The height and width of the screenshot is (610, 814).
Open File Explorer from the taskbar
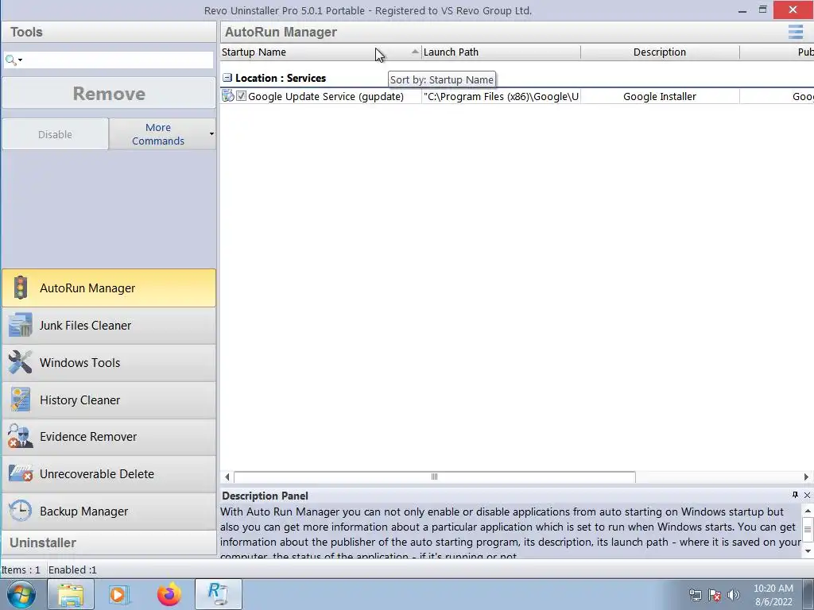point(71,594)
